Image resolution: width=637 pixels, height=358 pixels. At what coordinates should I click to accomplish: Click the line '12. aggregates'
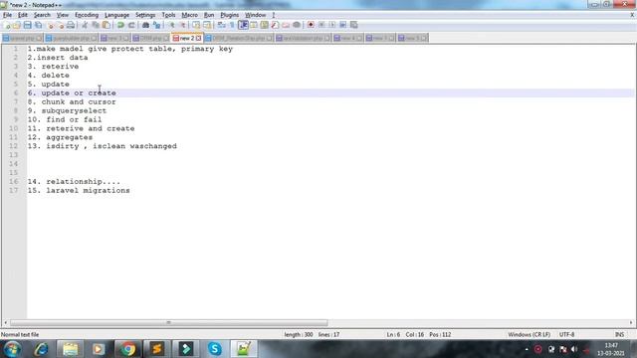tap(60, 137)
